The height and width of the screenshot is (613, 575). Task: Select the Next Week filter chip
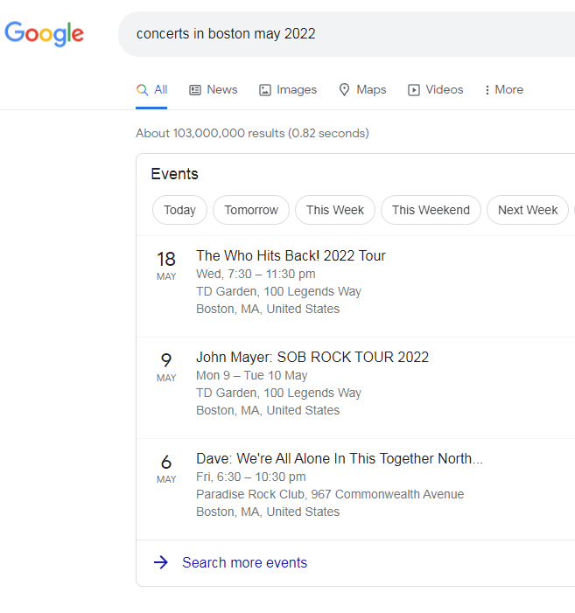coord(528,210)
